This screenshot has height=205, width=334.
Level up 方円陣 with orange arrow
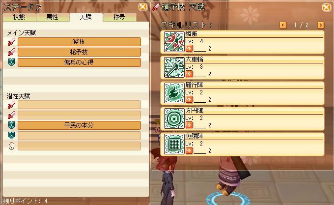189,125
